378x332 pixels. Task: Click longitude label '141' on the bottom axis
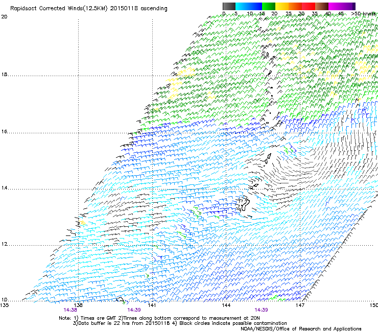click(152, 305)
